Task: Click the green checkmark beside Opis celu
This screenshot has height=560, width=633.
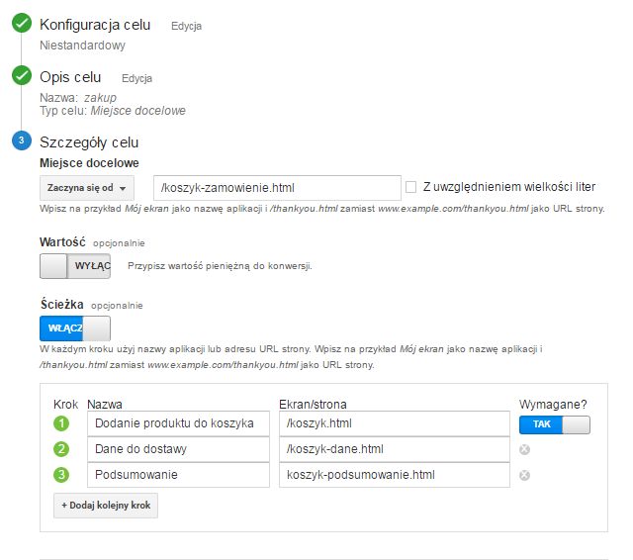Action: 22,77
